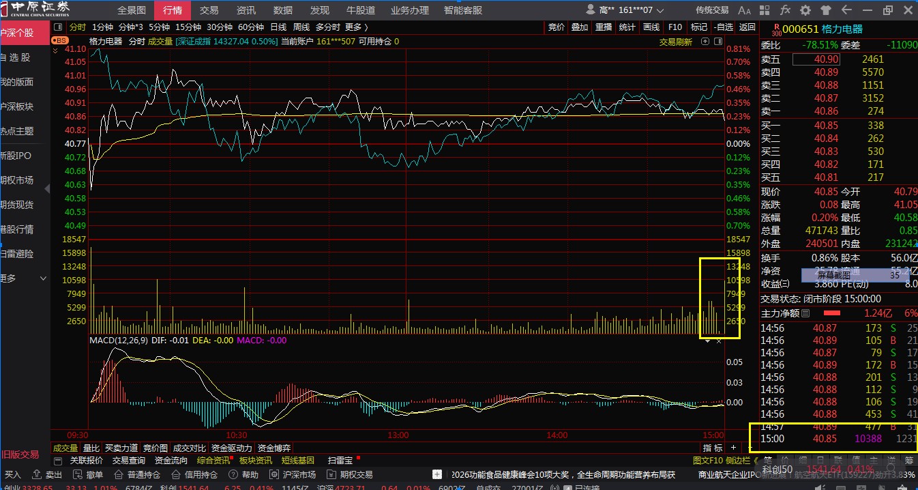Click the 竞价 toolbar button
This screenshot has width=918, height=490.
tap(557, 27)
